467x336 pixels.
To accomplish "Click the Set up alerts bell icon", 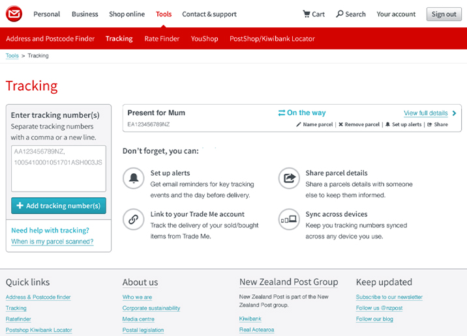I will (x=134, y=178).
